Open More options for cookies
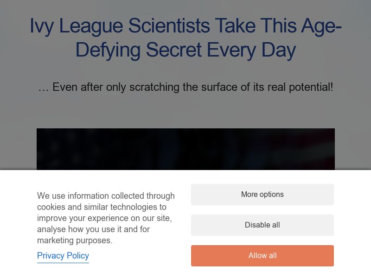This screenshot has width=371, height=278. [262, 195]
